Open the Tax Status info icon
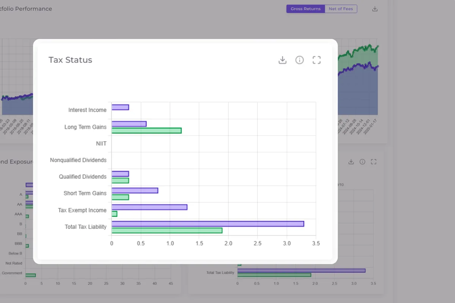The image size is (455, 303). click(x=300, y=60)
